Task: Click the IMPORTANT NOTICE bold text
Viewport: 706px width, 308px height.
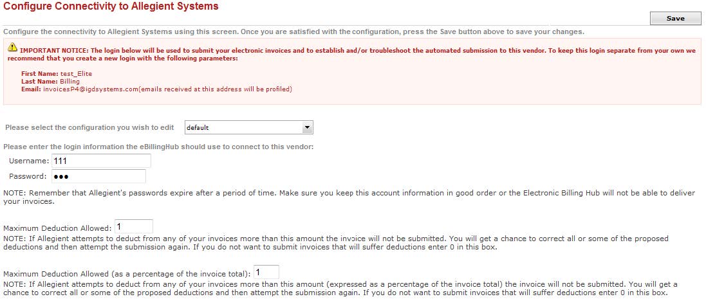Action: click(x=55, y=50)
